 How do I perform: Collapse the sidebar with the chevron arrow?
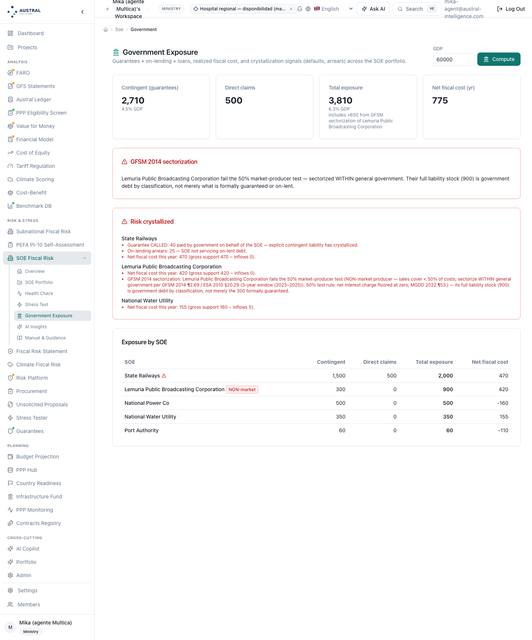point(82,12)
